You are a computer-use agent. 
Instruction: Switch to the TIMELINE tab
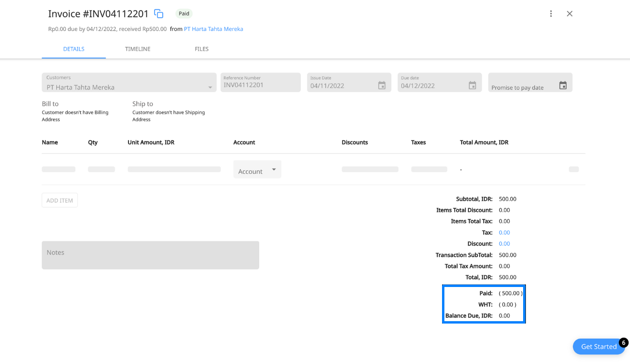138,49
